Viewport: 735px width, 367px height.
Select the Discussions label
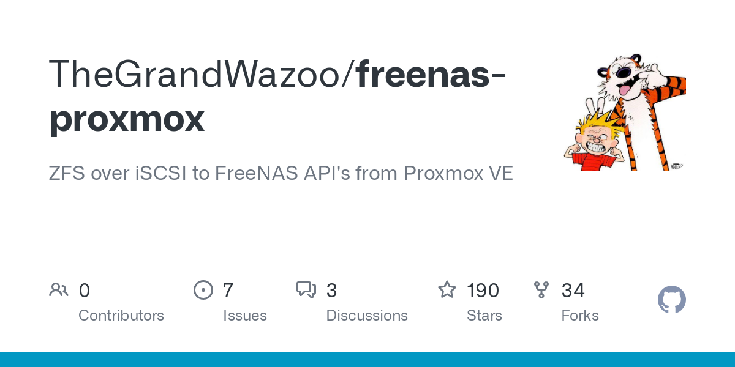pos(367,316)
